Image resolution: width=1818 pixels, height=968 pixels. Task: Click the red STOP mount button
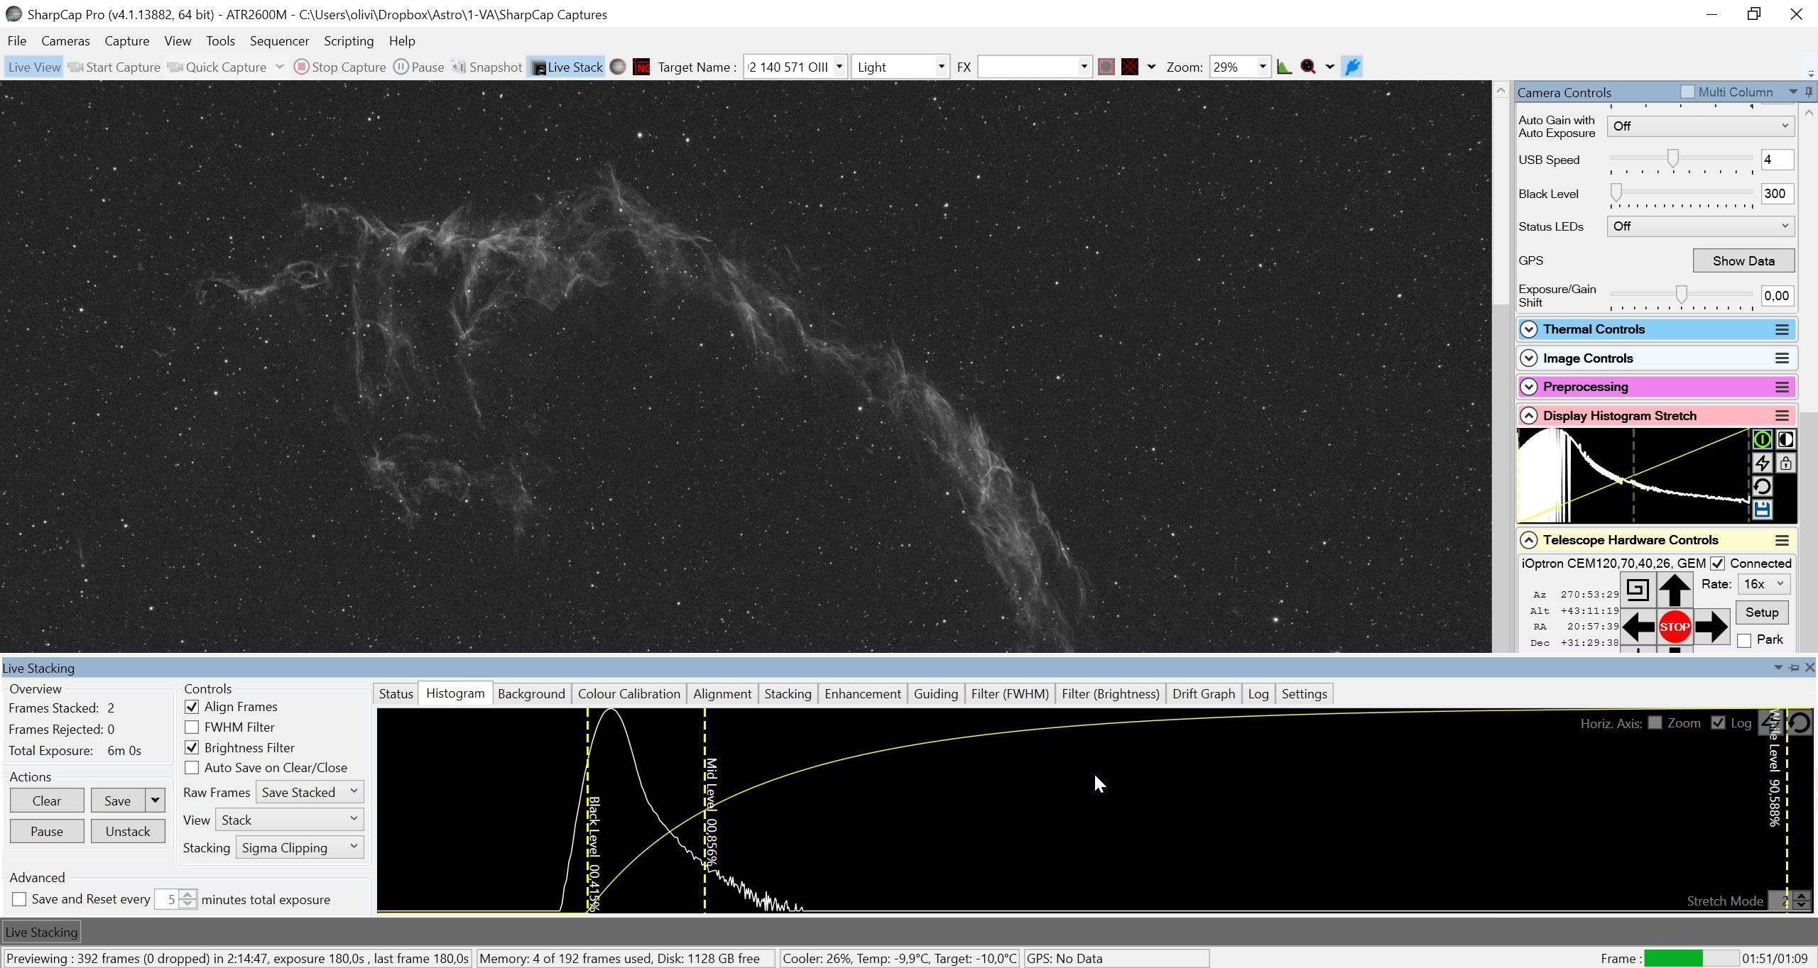tap(1674, 627)
